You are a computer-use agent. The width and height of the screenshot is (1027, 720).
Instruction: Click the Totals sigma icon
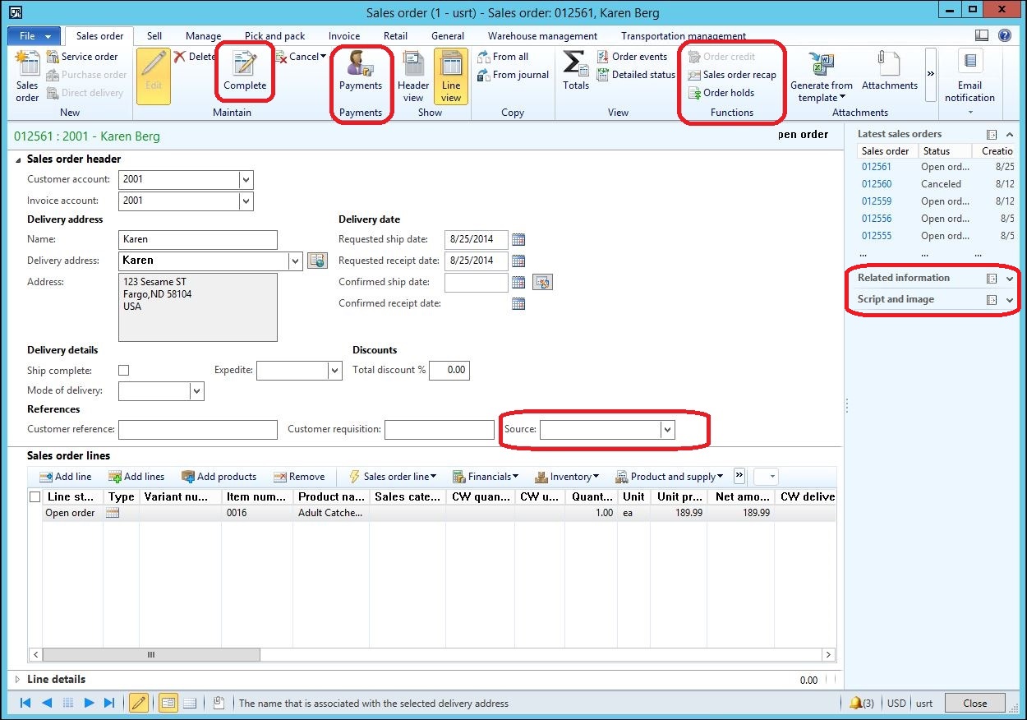point(575,65)
